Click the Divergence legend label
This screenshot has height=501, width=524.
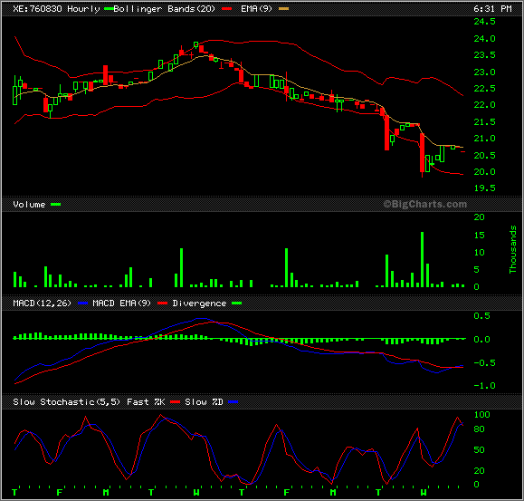pos(199,303)
